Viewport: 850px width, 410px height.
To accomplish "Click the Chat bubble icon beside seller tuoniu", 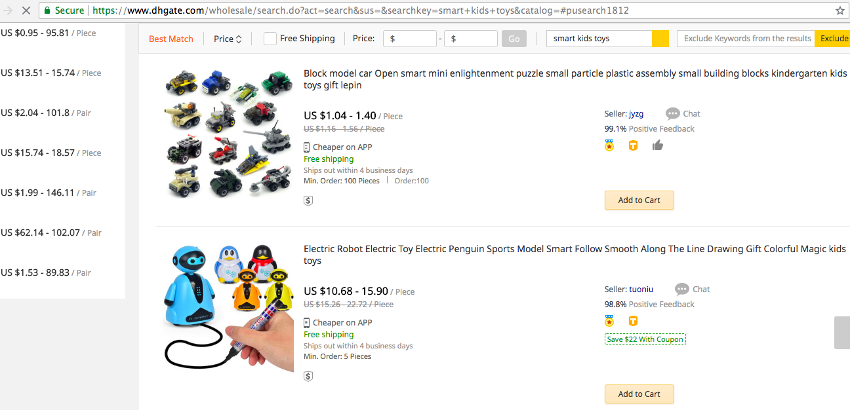I will pos(682,289).
